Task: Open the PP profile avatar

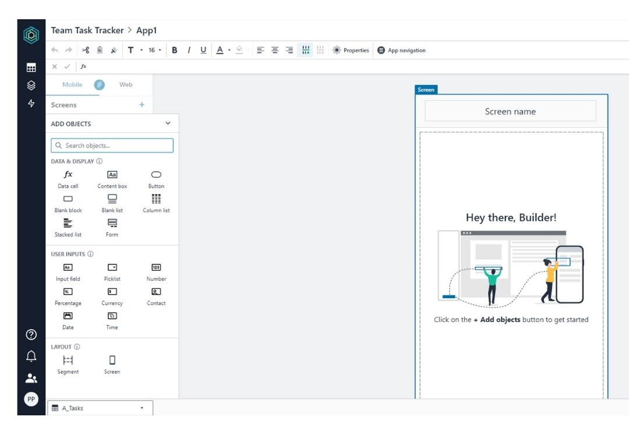Action: coord(31,399)
